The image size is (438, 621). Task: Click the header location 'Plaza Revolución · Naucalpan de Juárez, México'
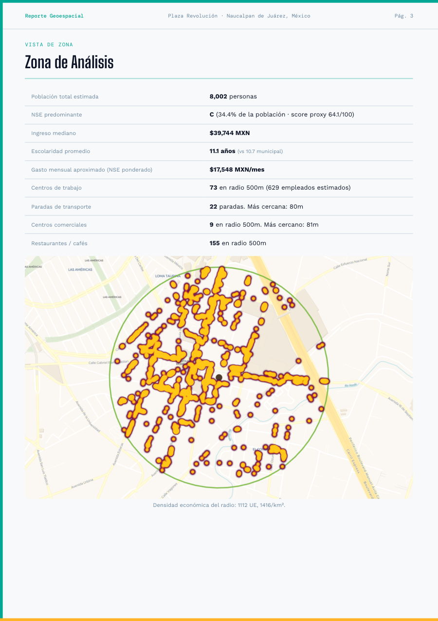coord(239,16)
